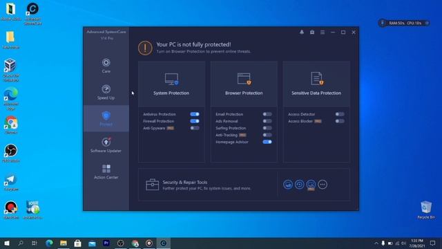Switch to OBS Studio in taskbar

point(120,243)
